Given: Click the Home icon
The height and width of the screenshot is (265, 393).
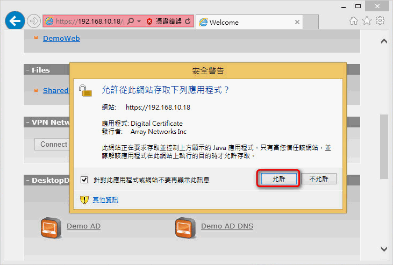Looking at the screenshot, I should [x=354, y=21].
